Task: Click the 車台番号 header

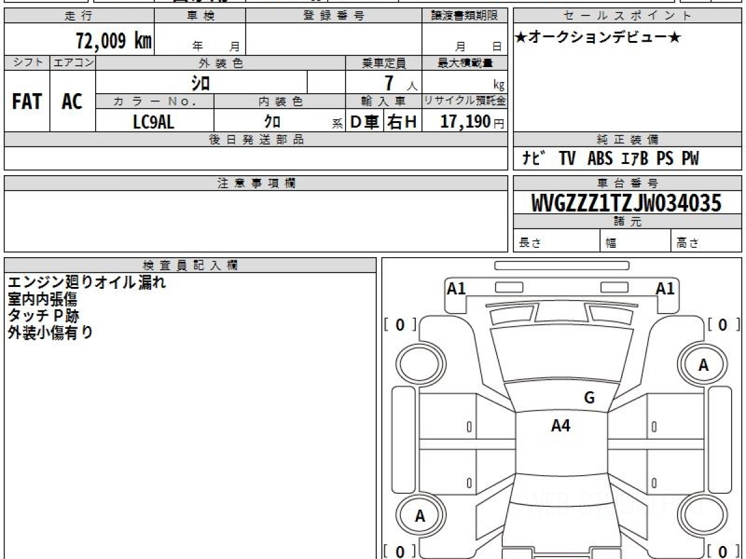Action: coord(628,183)
